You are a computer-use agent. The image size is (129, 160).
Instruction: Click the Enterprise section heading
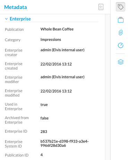(x=20, y=19)
